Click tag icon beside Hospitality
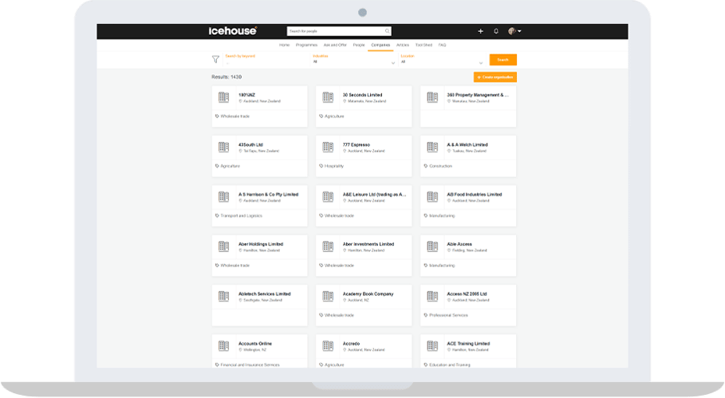 pos(321,166)
